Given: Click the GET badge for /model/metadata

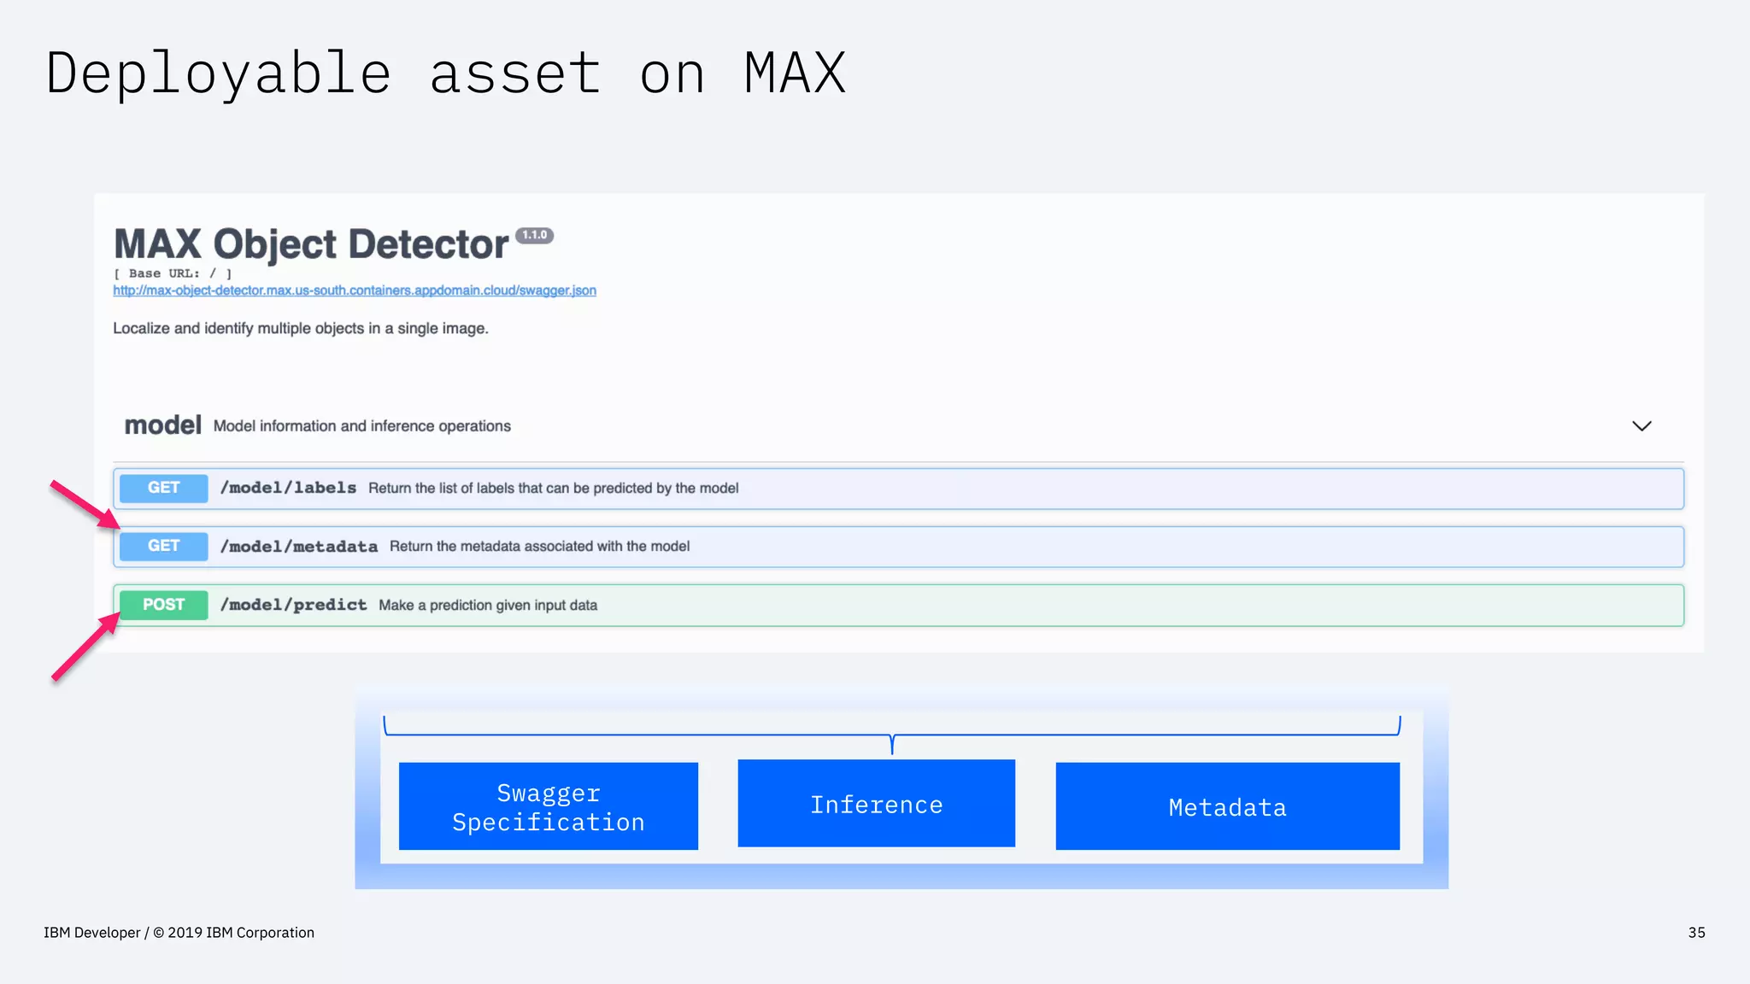Looking at the screenshot, I should pyautogui.click(x=164, y=547).
